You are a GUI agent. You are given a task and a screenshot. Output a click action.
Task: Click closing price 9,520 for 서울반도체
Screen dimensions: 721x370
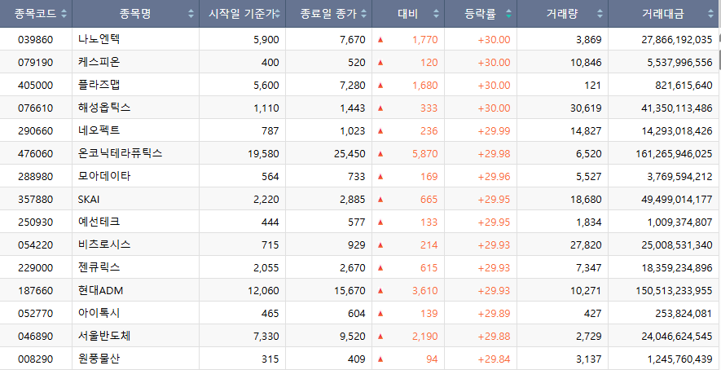[x=353, y=337]
